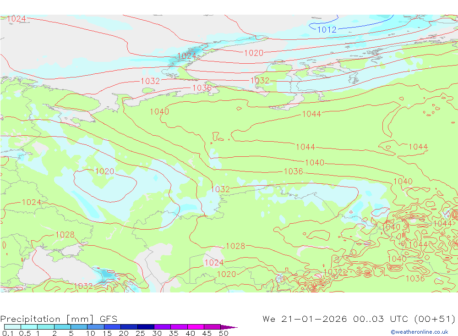
Task: Choose the 2–5 mm legend swatch
Action: tap(62, 327)
